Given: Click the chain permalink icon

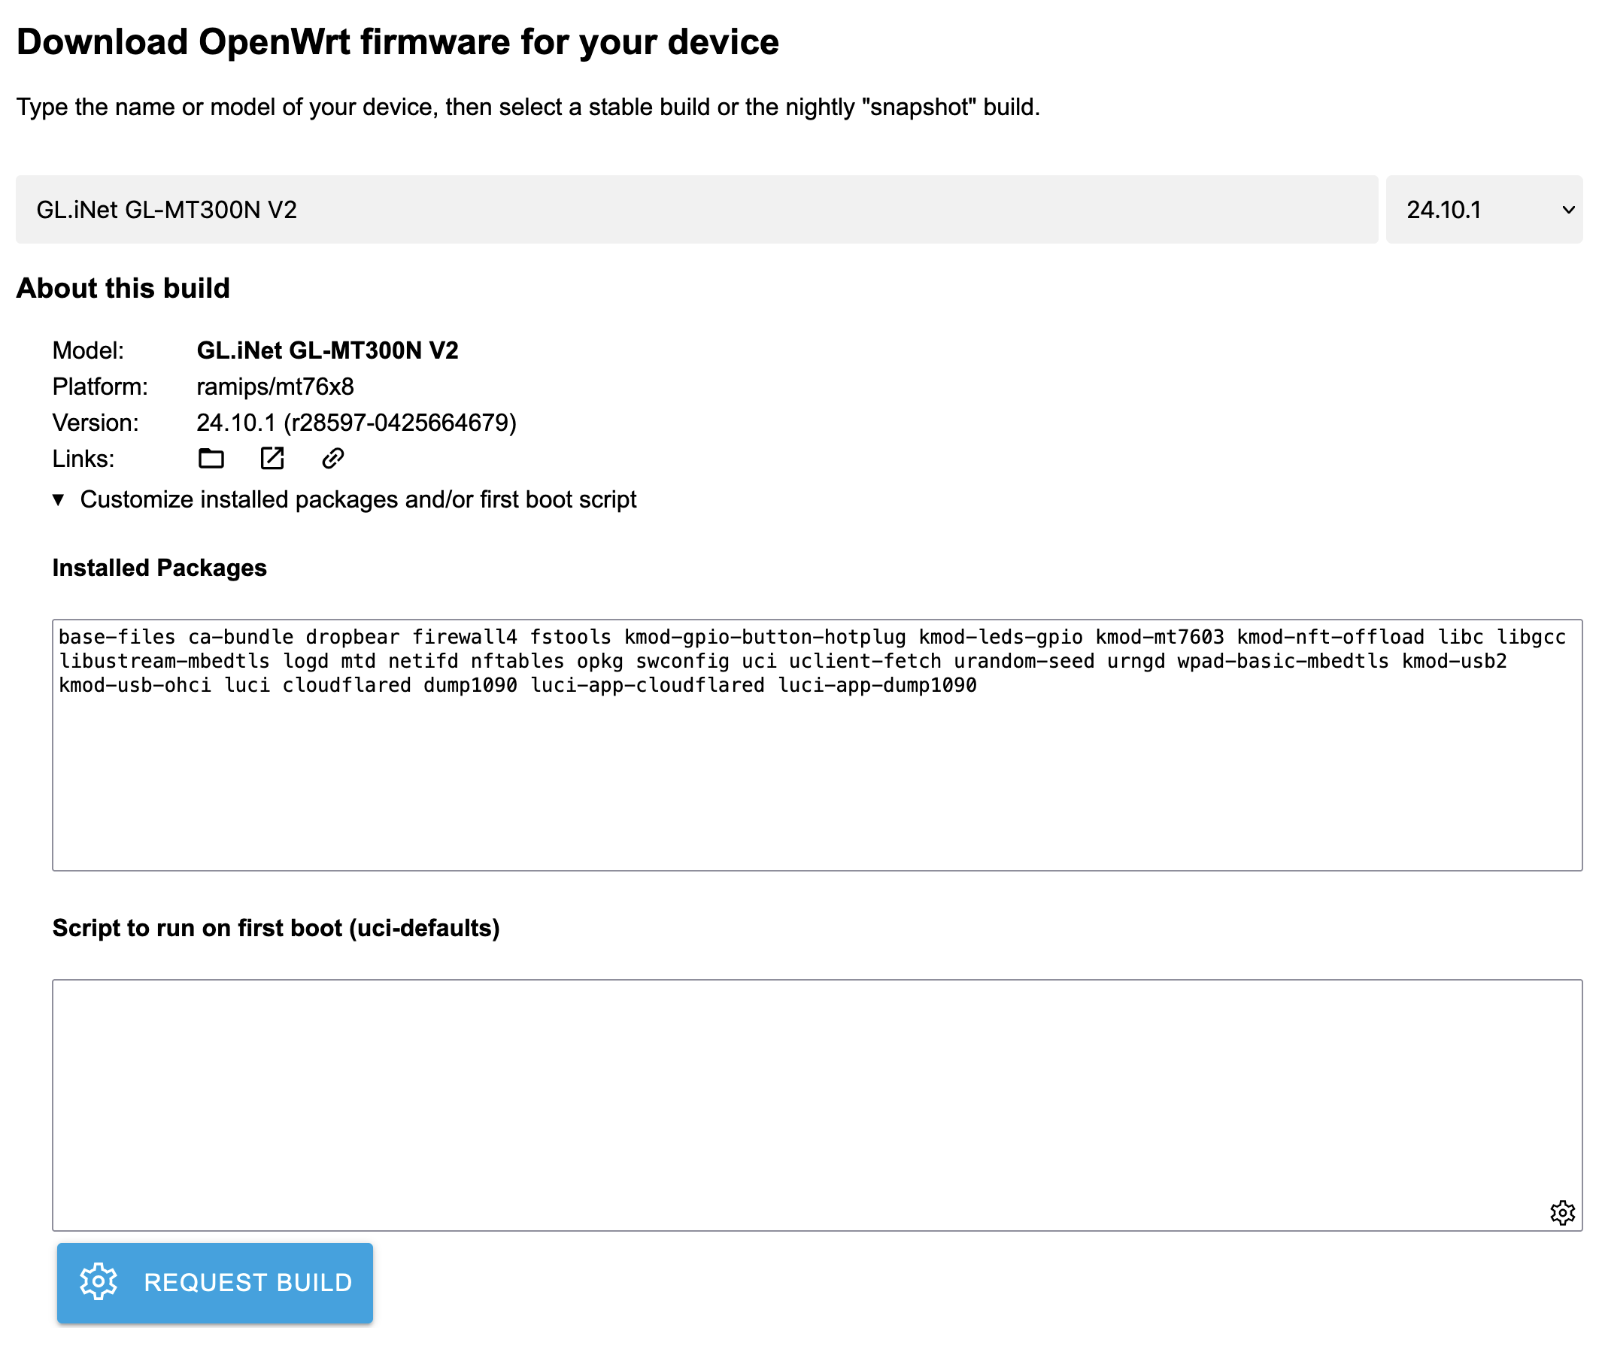Looking at the screenshot, I should click(332, 459).
